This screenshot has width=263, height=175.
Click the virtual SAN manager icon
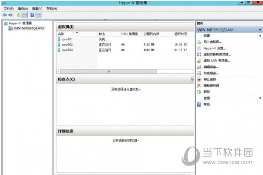tap(199, 60)
